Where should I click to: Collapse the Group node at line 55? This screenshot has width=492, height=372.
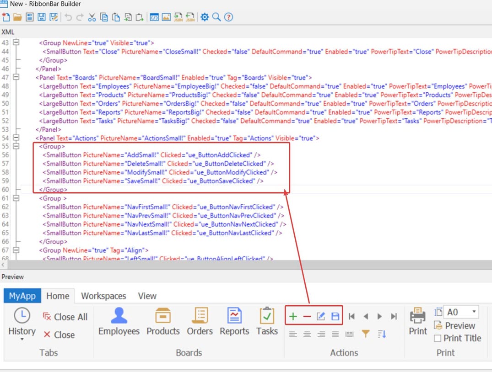point(16,146)
